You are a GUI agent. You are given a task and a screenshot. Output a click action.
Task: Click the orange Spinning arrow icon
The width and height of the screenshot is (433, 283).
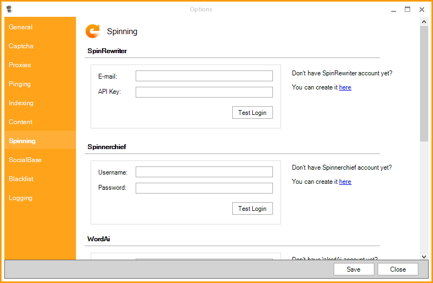coord(92,31)
